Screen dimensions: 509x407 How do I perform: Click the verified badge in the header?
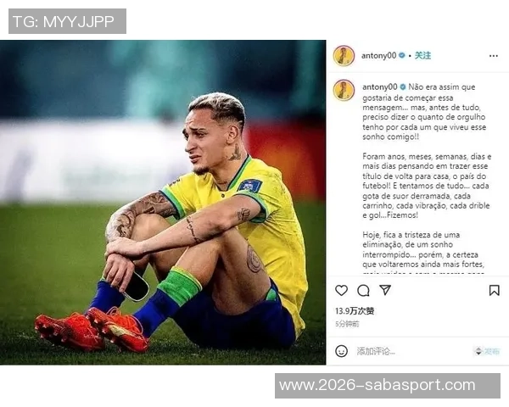click(402, 55)
